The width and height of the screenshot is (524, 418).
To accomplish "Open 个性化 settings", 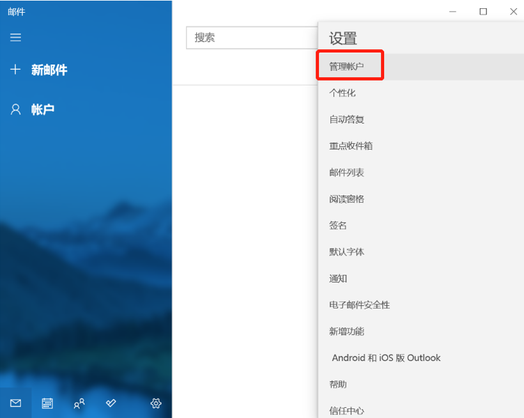I will (x=421, y=93).
